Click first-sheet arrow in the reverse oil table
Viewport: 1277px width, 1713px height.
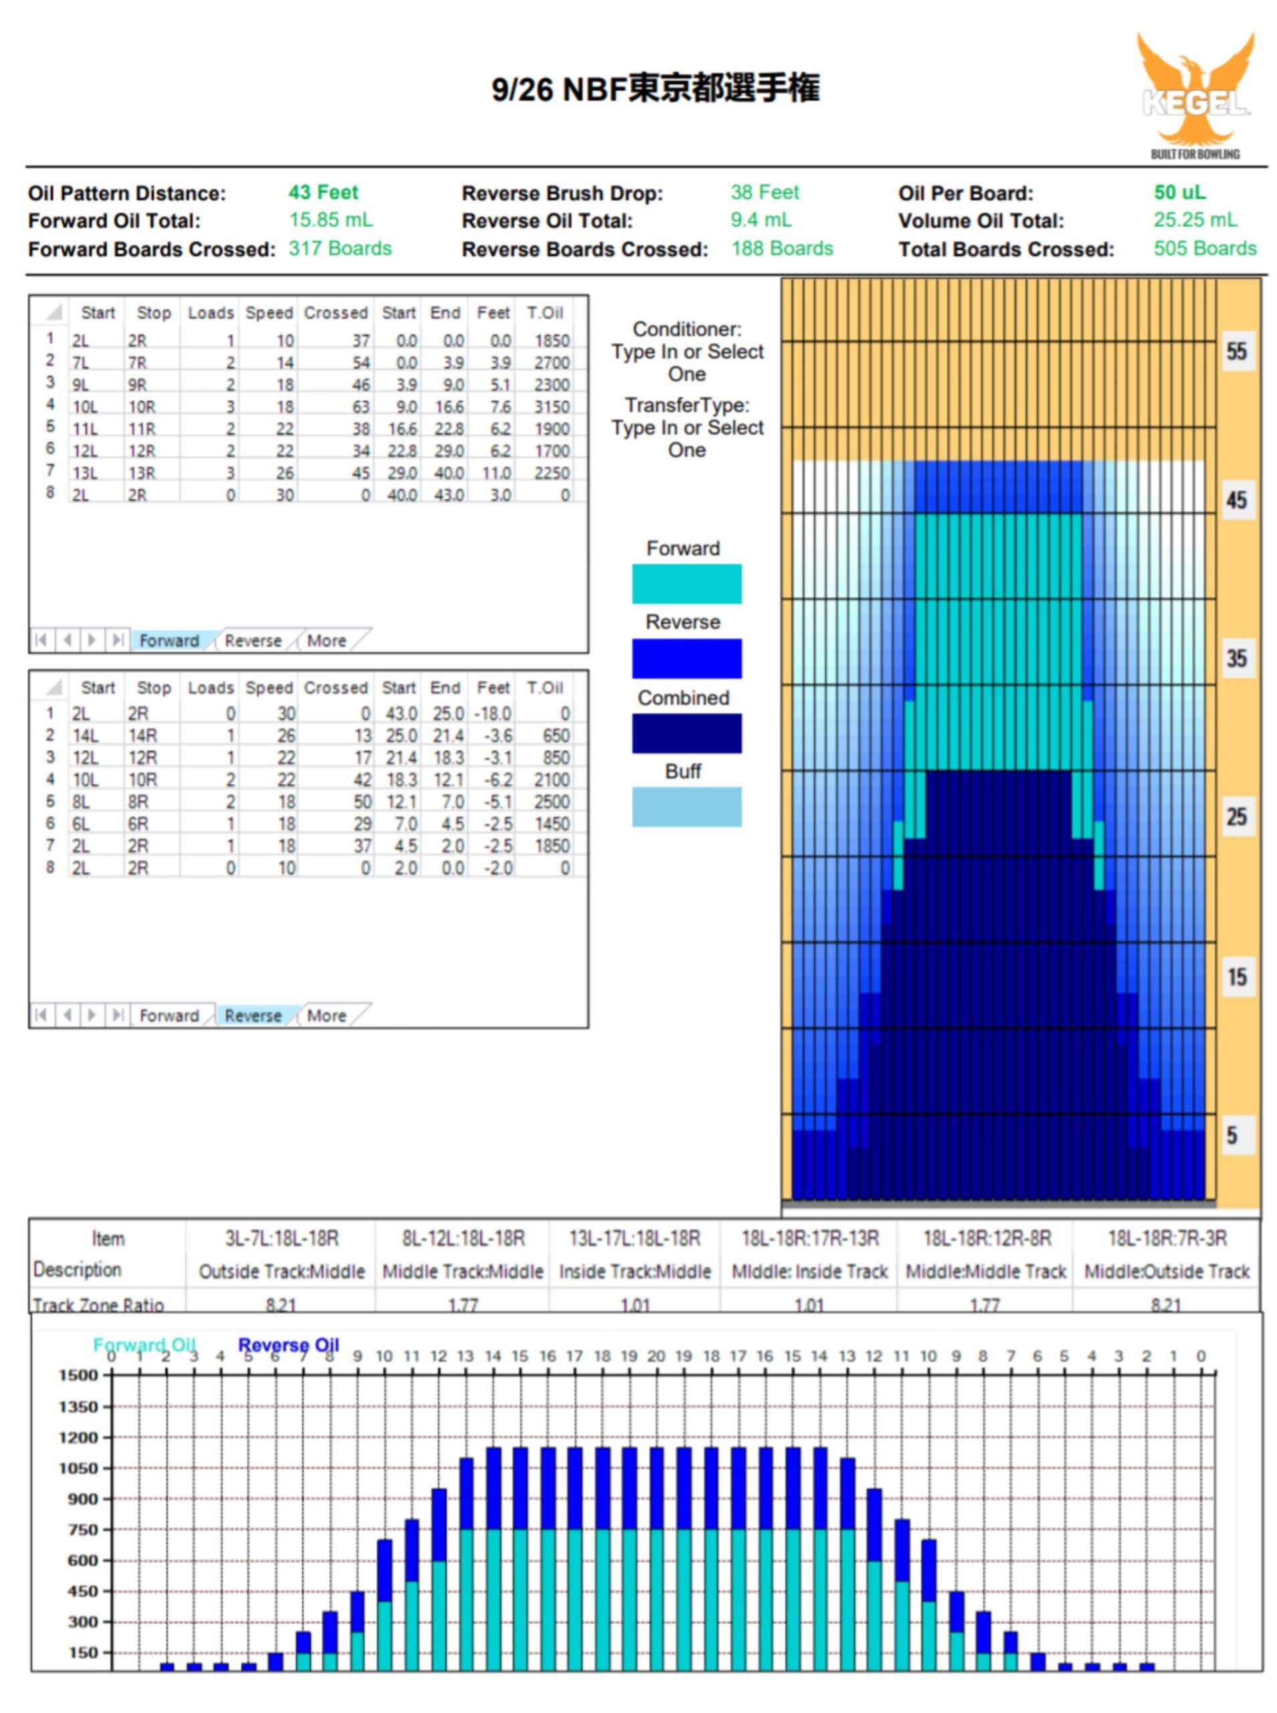point(41,1014)
